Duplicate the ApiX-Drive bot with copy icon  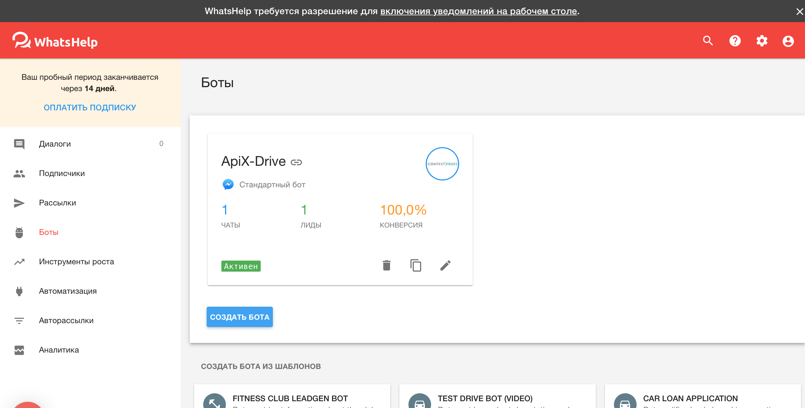tap(416, 266)
